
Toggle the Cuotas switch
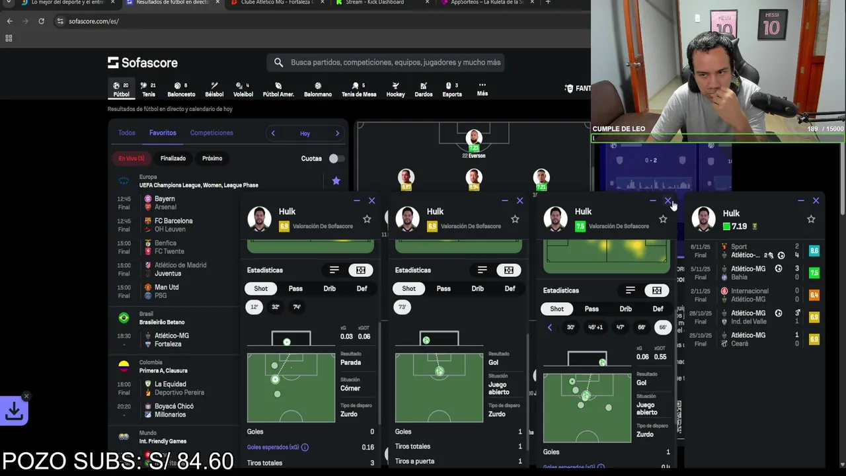(x=336, y=159)
